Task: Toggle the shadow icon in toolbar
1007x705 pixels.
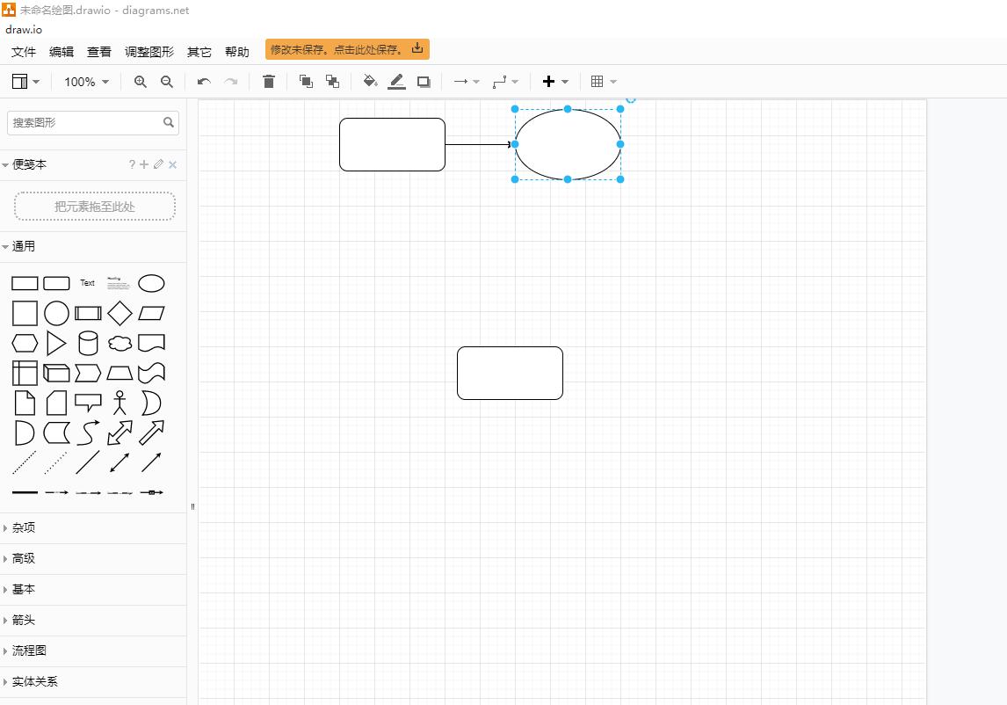Action: pos(424,82)
